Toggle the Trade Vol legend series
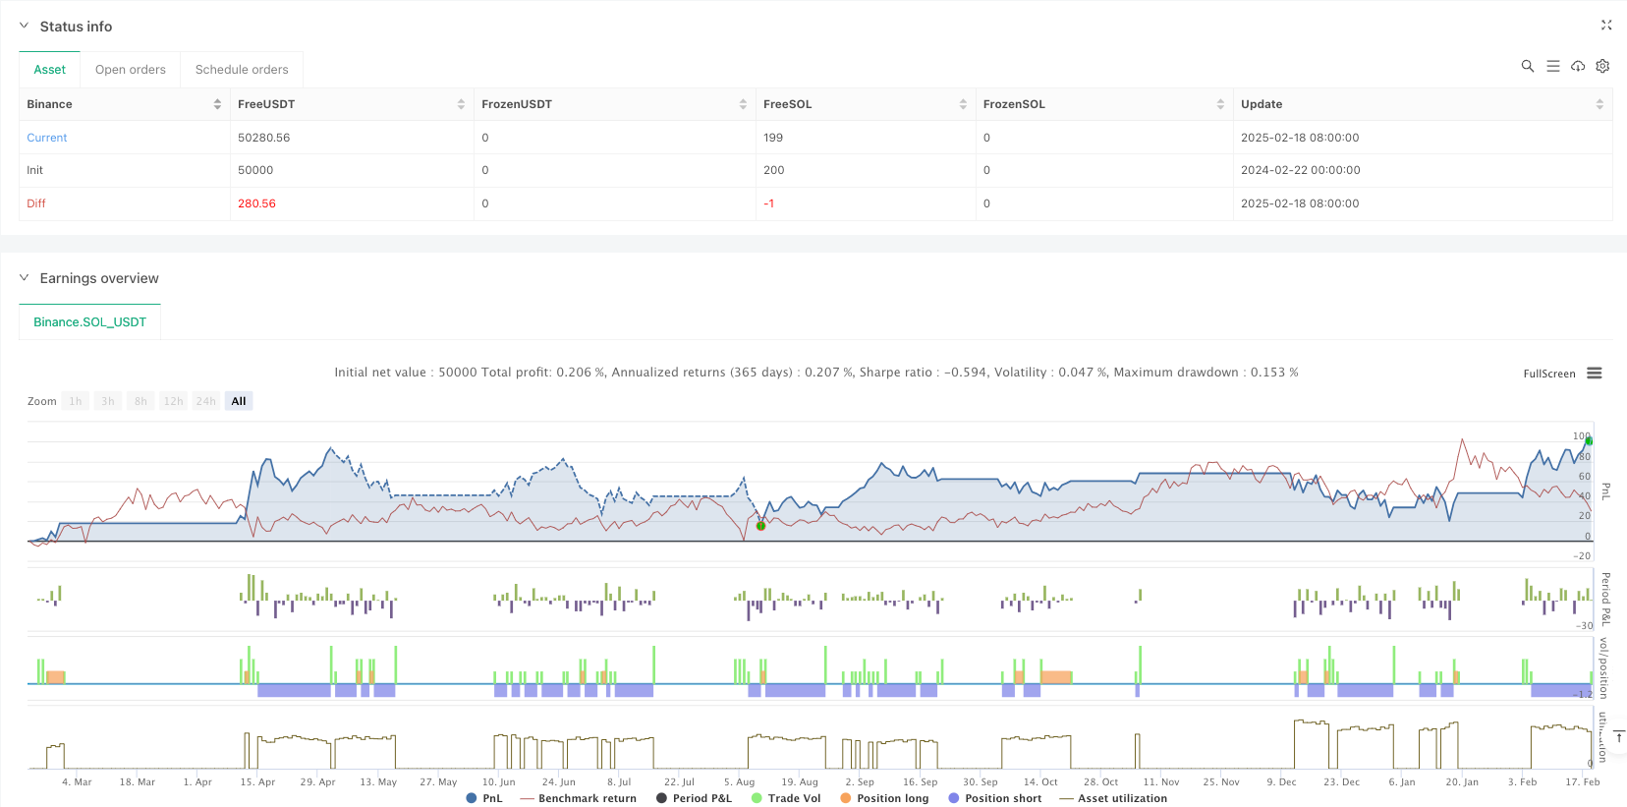The height and width of the screenshot is (807, 1627). (x=786, y=798)
